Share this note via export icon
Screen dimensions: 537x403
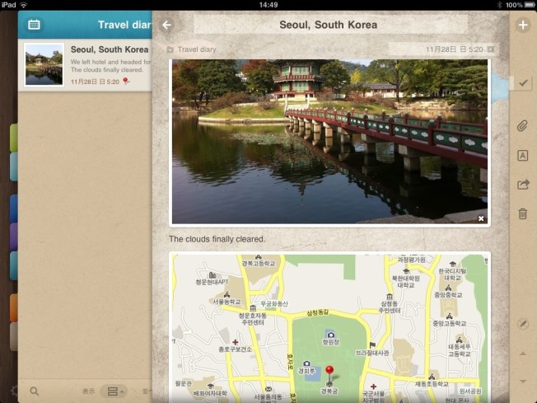click(x=522, y=185)
